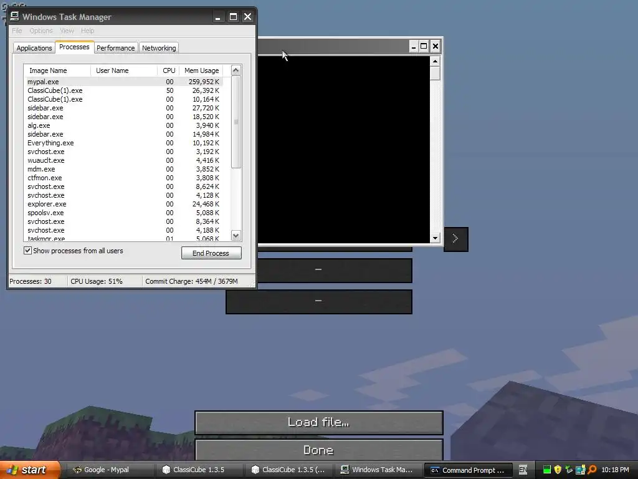Sort processes by User Name column

124,70
